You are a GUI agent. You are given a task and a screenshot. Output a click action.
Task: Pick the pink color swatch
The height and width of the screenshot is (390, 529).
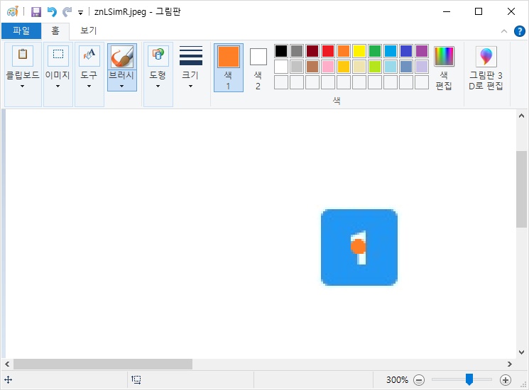pyautogui.click(x=328, y=67)
